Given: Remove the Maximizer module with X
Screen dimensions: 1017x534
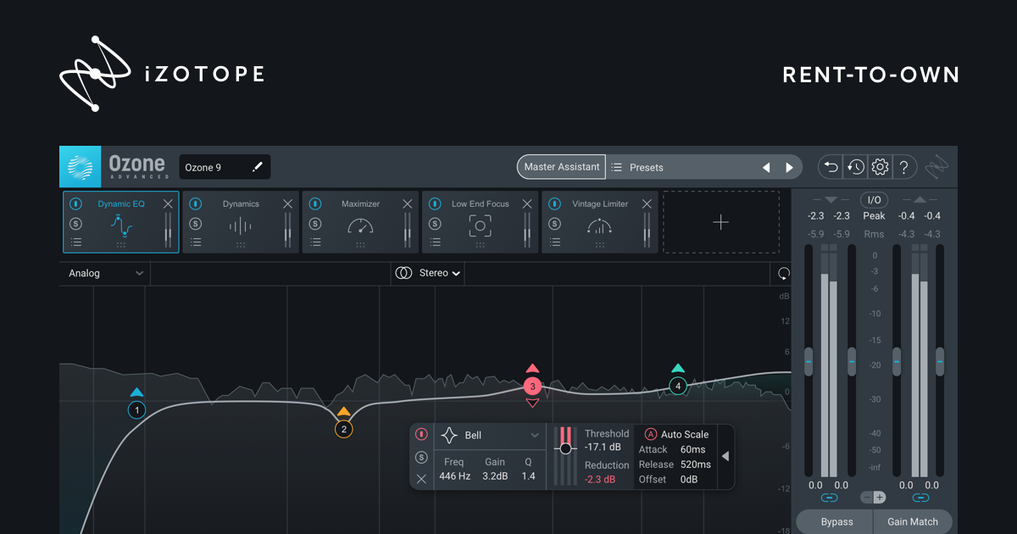Looking at the screenshot, I should coord(408,204).
